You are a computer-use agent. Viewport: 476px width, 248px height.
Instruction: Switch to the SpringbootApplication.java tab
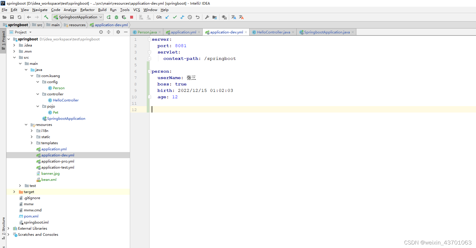point(327,32)
